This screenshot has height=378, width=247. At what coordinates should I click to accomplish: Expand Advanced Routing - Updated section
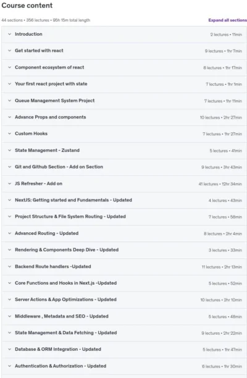[x=124, y=233]
